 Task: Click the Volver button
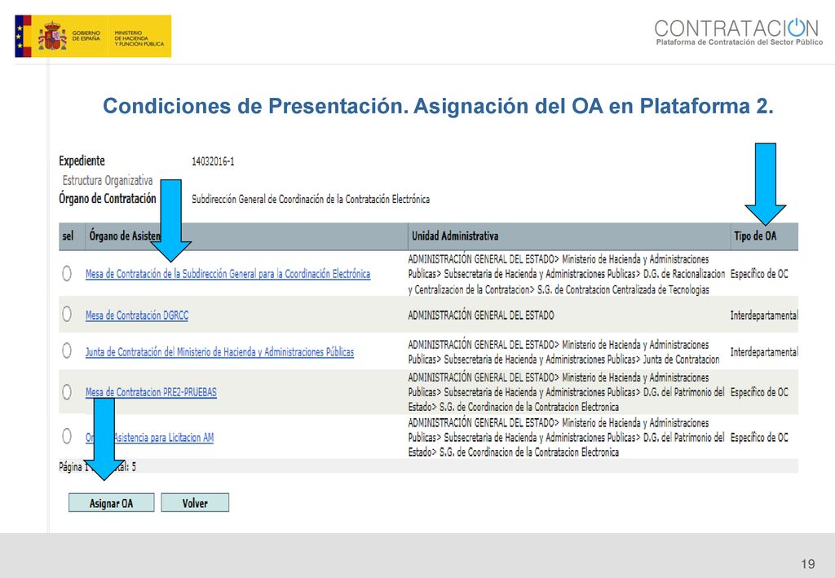(x=195, y=503)
